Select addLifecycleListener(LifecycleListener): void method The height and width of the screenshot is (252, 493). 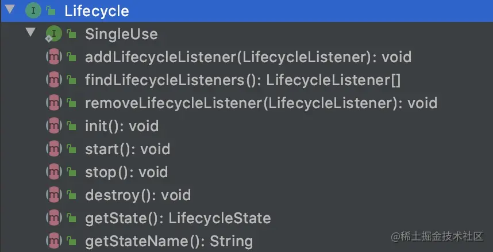point(248,57)
